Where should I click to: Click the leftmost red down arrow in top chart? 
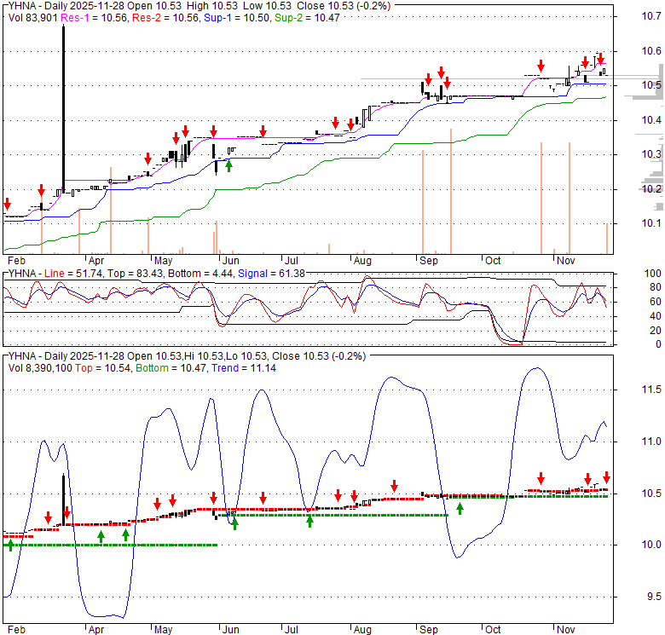pyautogui.click(x=8, y=205)
